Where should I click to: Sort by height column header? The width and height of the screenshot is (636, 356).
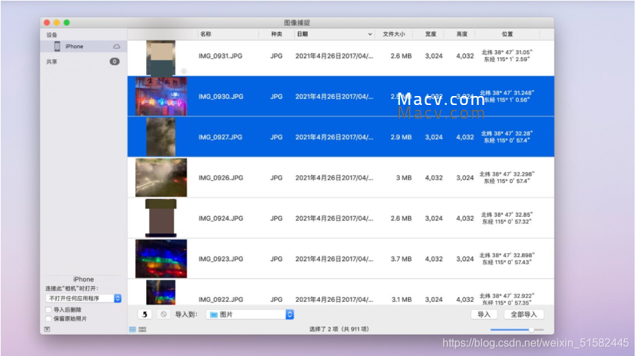pyautogui.click(x=462, y=34)
